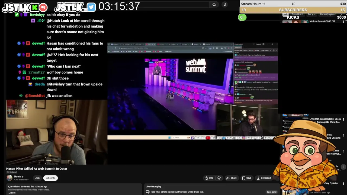Screen dimensions: 347x195
Task: Open options for Jeffrey Epstein's video
Action: coord(343,184)
